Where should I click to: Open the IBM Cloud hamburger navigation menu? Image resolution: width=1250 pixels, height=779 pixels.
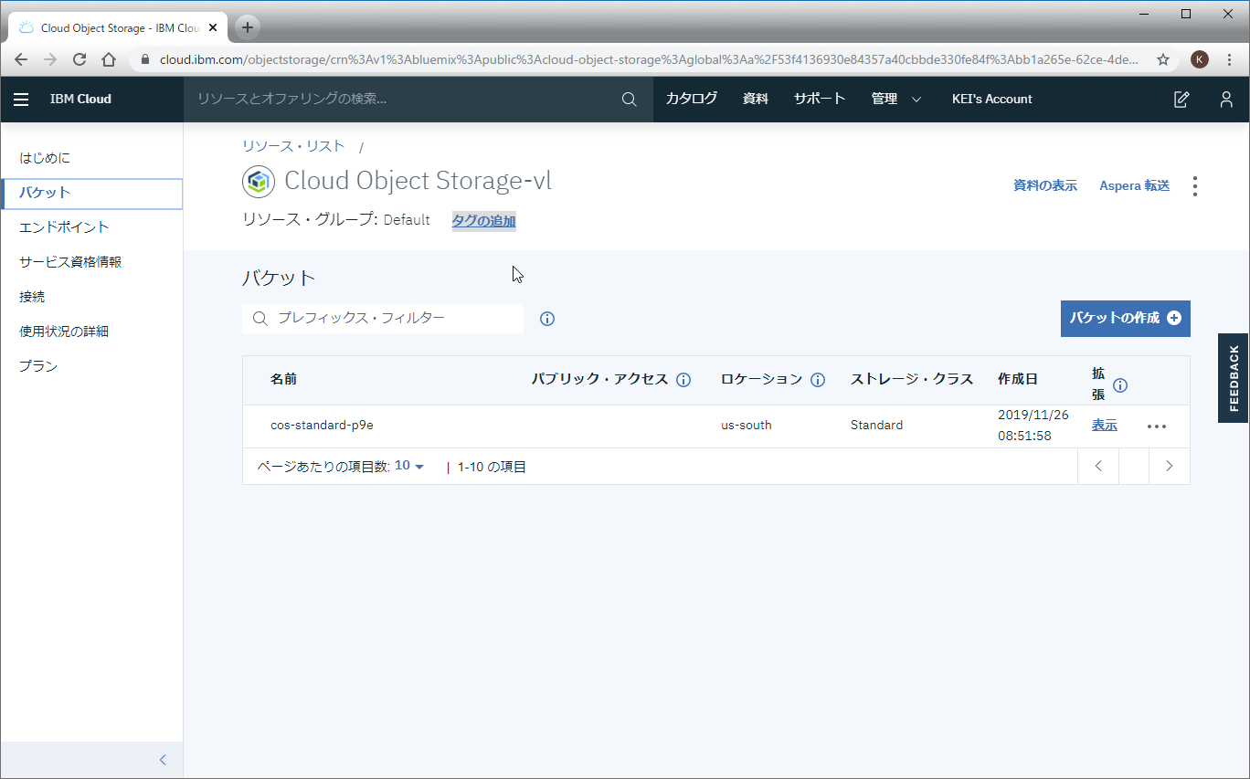tap(21, 100)
